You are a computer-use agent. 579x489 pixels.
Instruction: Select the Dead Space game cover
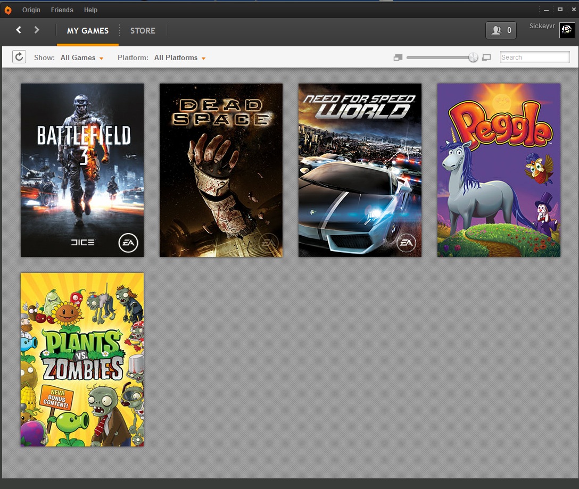point(221,170)
